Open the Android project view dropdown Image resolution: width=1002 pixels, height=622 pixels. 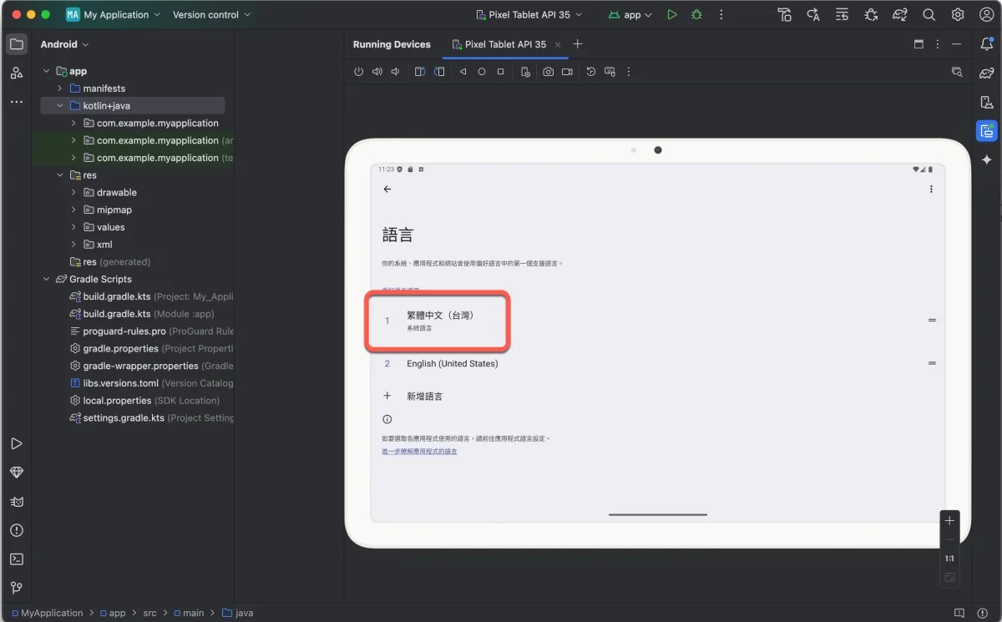(64, 44)
